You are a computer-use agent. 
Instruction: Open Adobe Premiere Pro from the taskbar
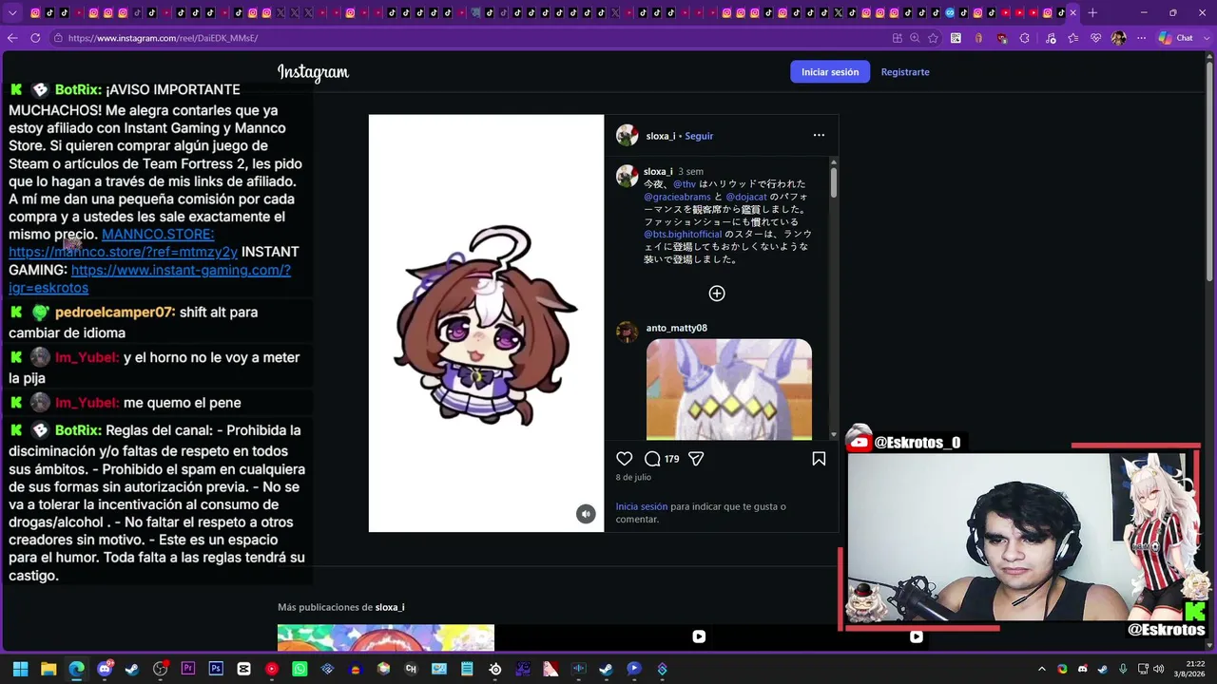point(188,669)
